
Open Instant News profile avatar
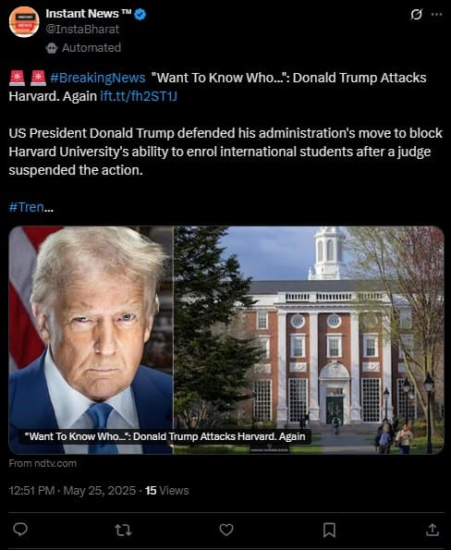(x=24, y=22)
